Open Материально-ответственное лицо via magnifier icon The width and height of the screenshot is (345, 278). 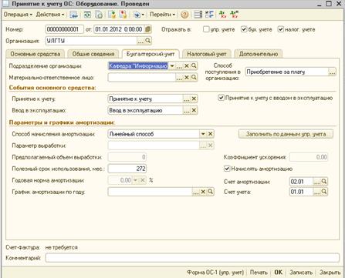pyautogui.click(x=194, y=77)
